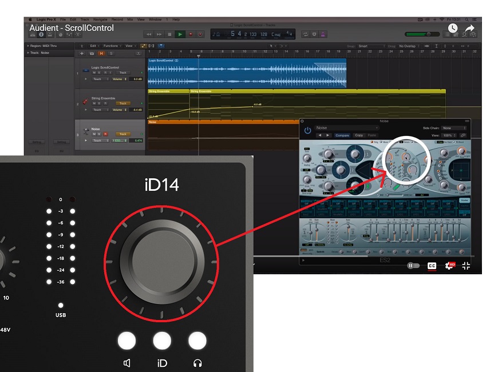Toggle the Catch Playhead button
The width and height of the screenshot is (502, 372).
pos(161,46)
